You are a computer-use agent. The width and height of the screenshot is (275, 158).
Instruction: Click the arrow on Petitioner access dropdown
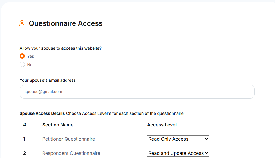[207, 139]
